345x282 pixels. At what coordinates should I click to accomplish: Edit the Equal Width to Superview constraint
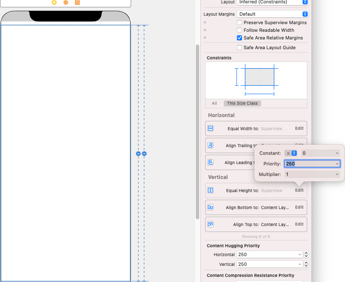pos(299,128)
